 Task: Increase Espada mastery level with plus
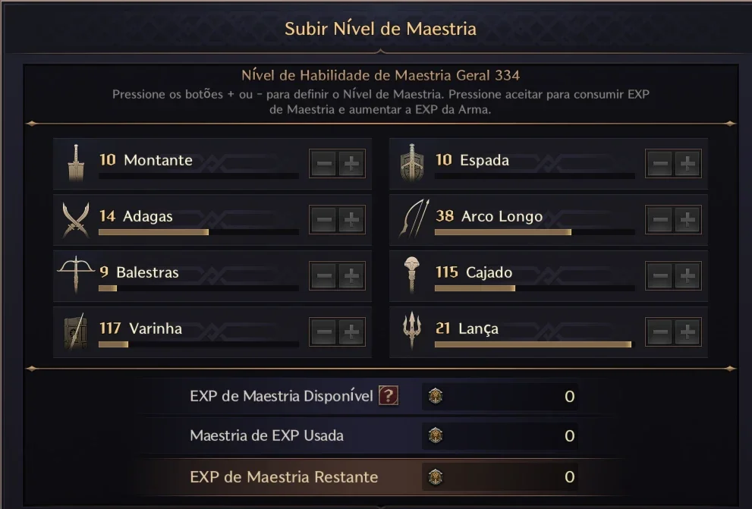[687, 164]
